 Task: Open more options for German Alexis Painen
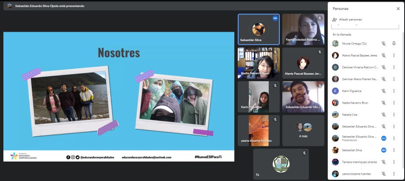[394, 79]
